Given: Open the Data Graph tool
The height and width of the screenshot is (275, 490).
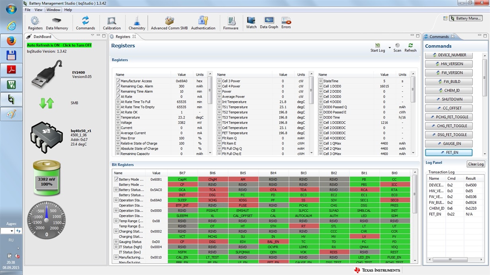Looking at the screenshot, I should point(269,23).
